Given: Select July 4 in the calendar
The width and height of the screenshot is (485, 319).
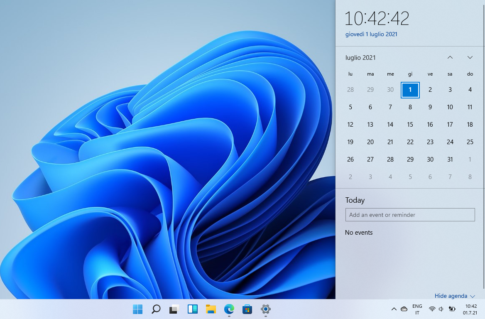Looking at the screenshot, I should (x=470, y=90).
